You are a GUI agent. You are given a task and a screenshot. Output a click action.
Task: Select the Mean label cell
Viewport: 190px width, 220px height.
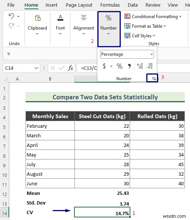50,193
